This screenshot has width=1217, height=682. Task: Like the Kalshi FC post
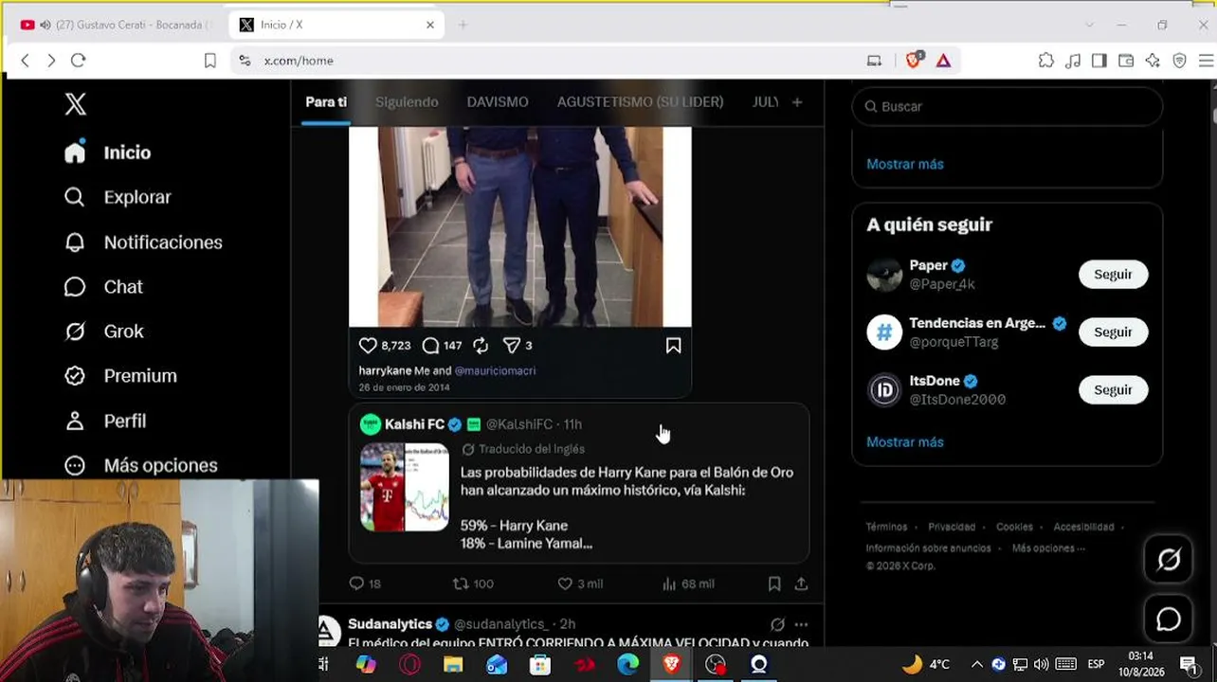pos(565,583)
